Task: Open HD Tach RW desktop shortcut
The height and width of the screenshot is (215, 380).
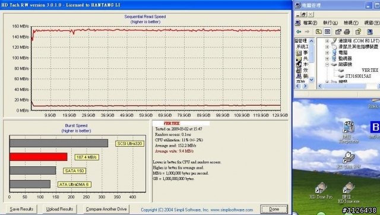Action: click(x=349, y=160)
